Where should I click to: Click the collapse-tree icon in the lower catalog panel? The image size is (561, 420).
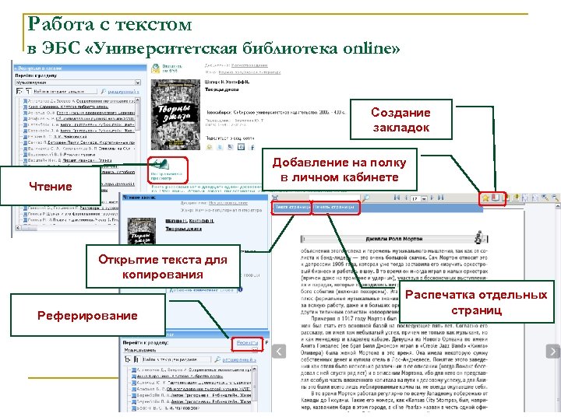(136, 359)
